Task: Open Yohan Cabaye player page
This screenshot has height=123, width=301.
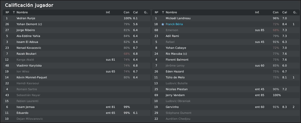Action: click(176, 48)
